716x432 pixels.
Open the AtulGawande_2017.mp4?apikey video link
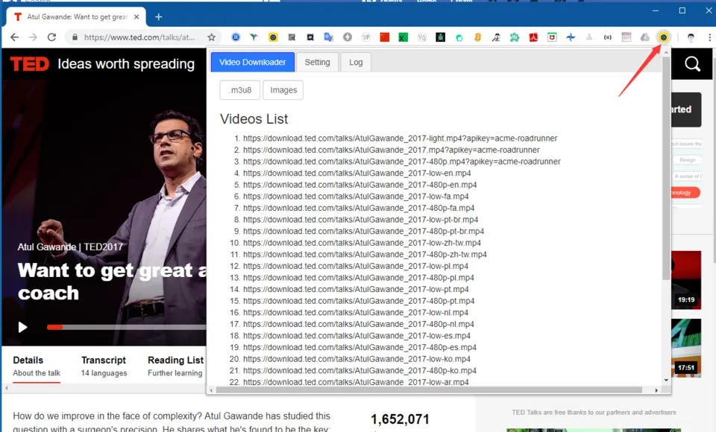tap(392, 150)
